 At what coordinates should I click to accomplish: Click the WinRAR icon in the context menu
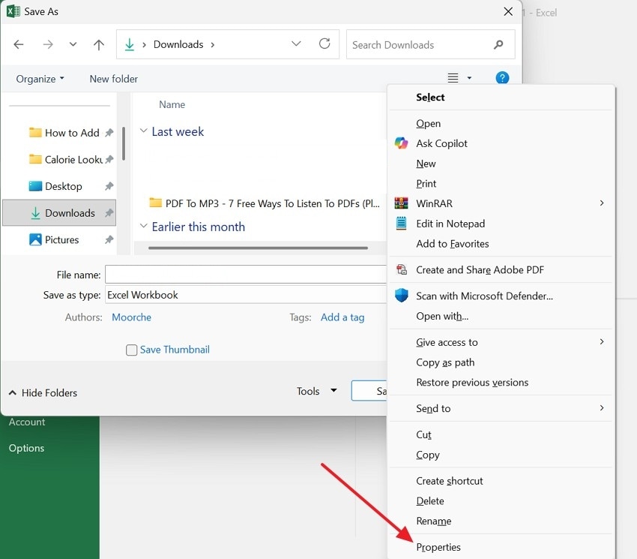pos(402,203)
